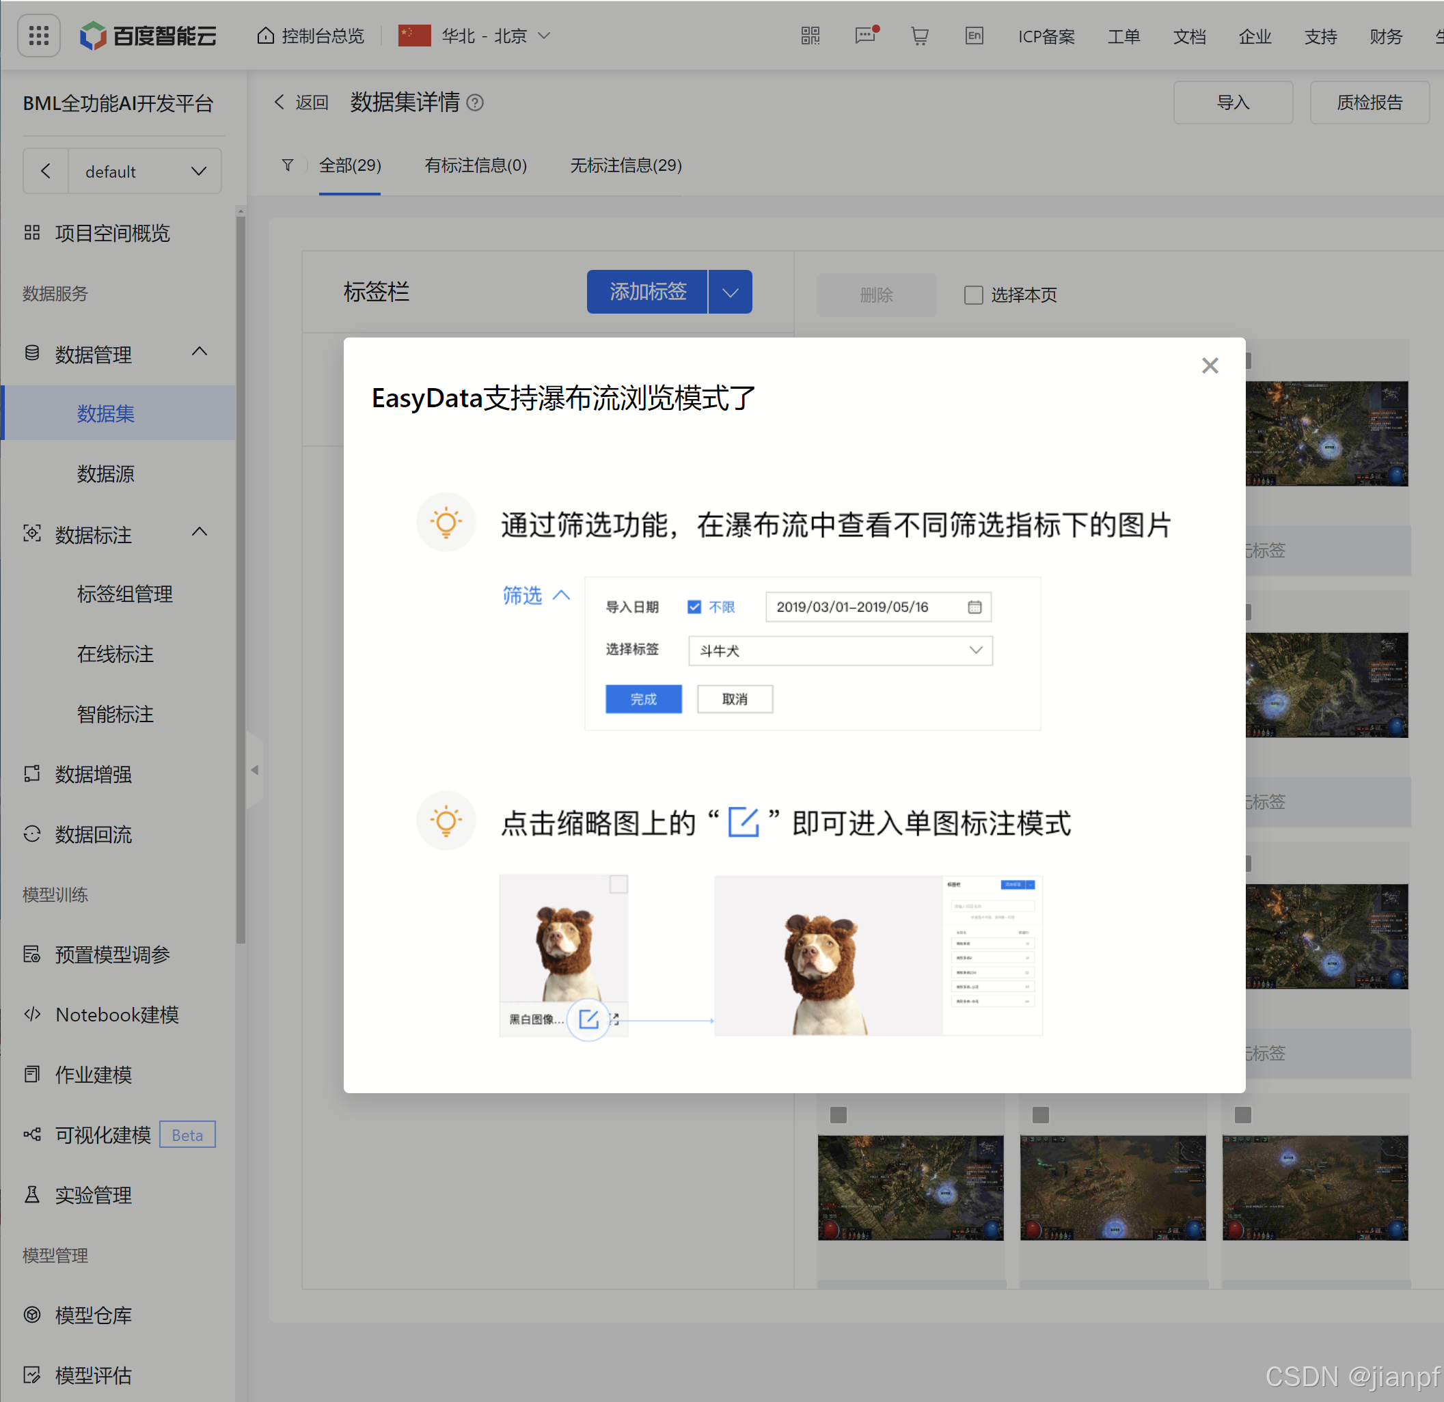Switch language with the En icon

point(973,36)
